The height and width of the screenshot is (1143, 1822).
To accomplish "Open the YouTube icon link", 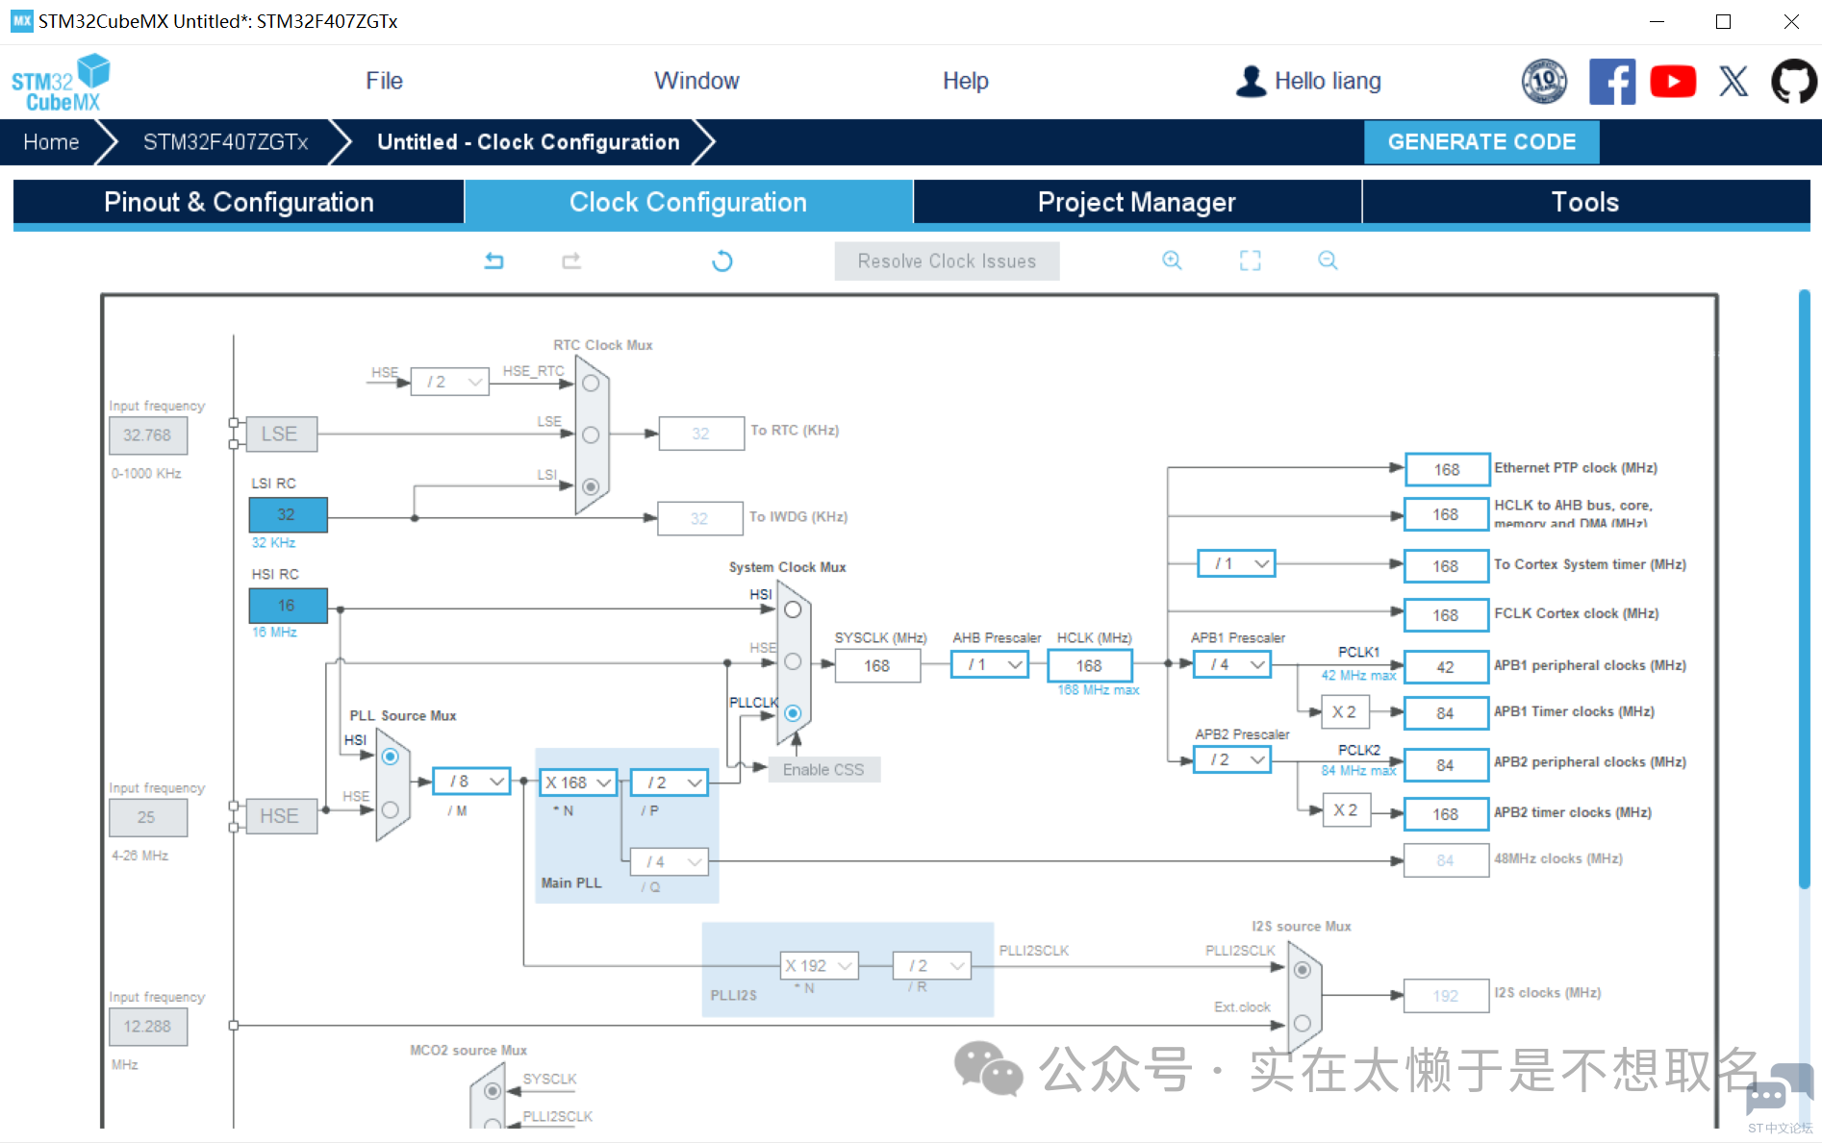I will point(1673,82).
